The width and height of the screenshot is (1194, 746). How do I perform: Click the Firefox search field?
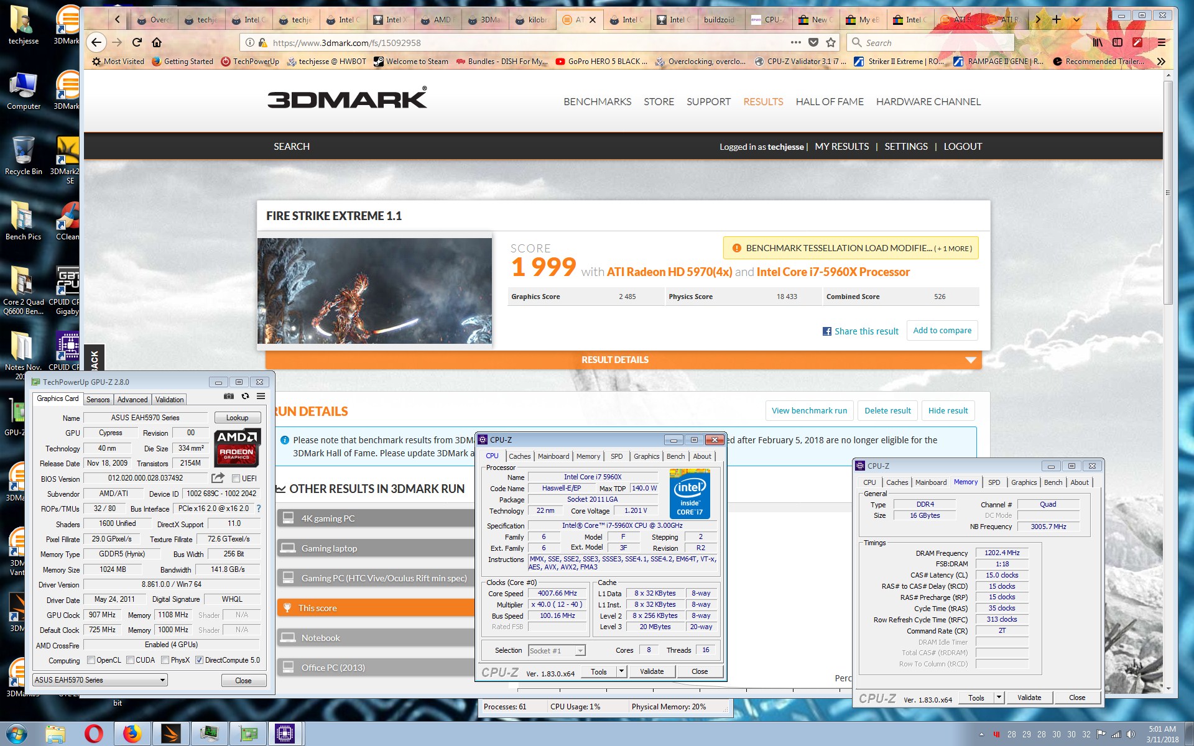[x=930, y=42]
